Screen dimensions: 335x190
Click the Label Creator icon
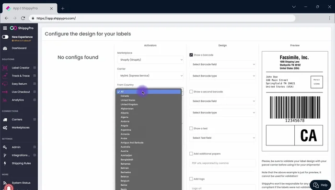(5, 68)
